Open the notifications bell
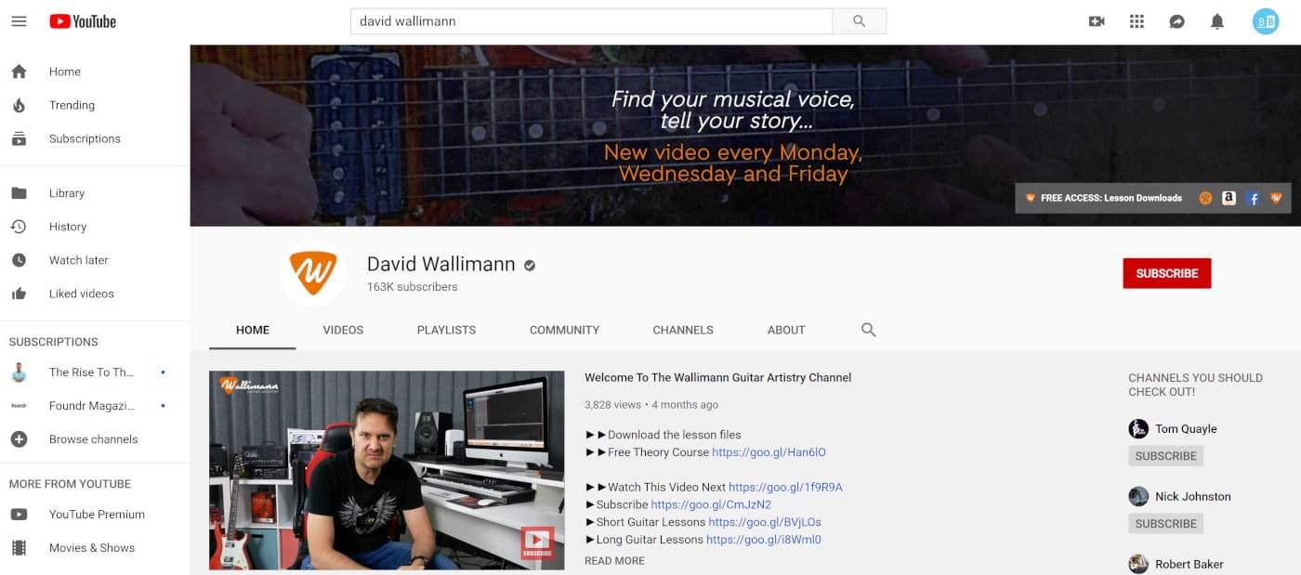1301x575 pixels. click(1217, 21)
